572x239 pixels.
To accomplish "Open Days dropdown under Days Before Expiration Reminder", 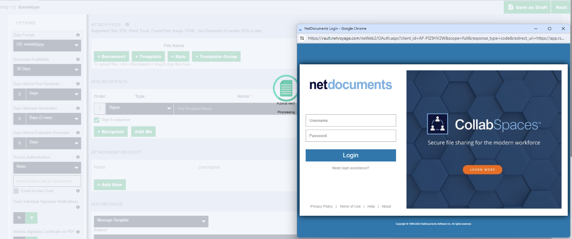I will tap(54, 143).
